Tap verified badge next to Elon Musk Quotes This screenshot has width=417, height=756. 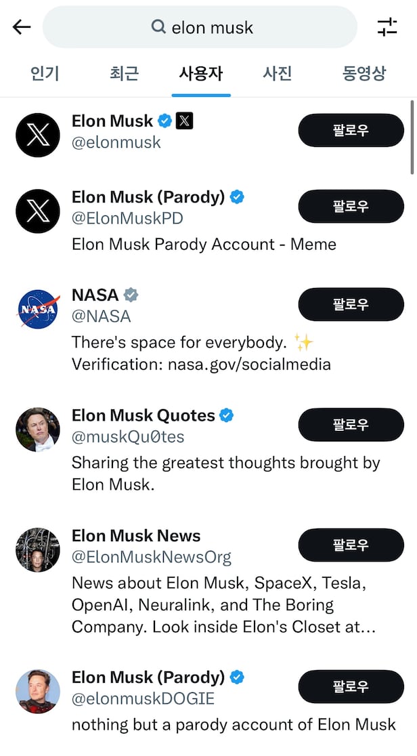tap(226, 415)
